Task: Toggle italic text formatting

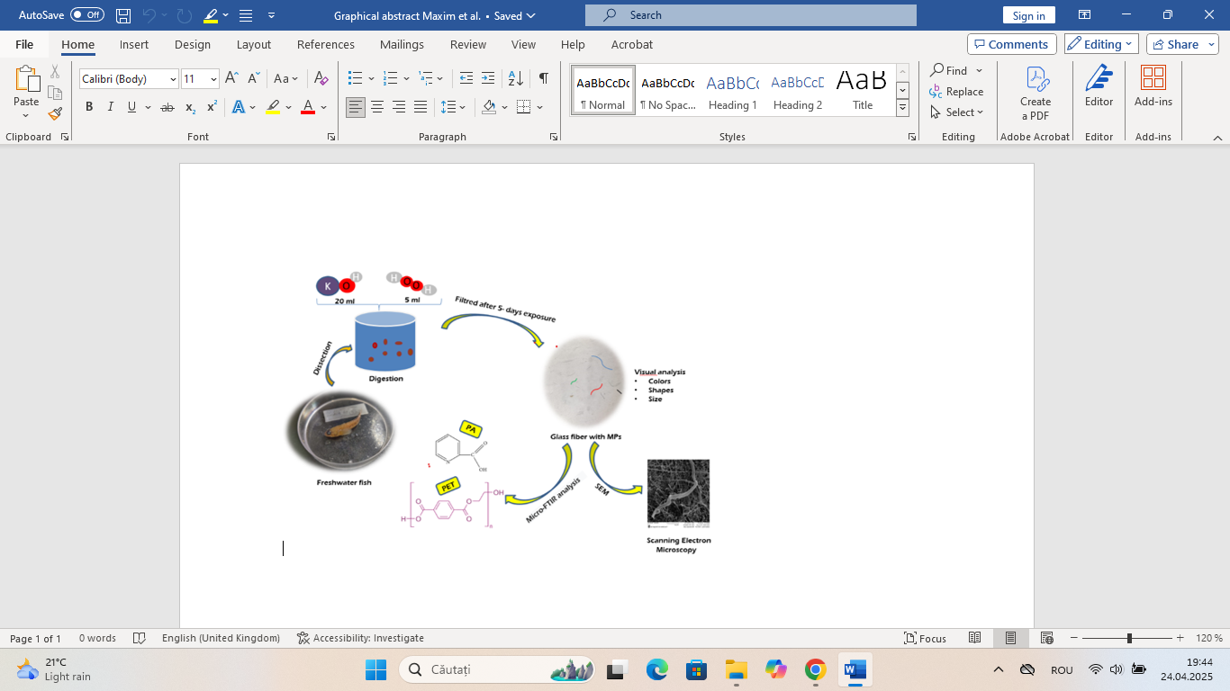Action: coord(111,107)
